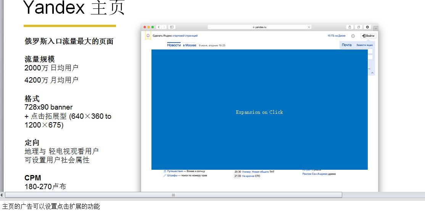Image resolution: width=425 pixels, height=212 pixels.
Task: Click the 9 июня, вторник date text
Action: [212, 45]
